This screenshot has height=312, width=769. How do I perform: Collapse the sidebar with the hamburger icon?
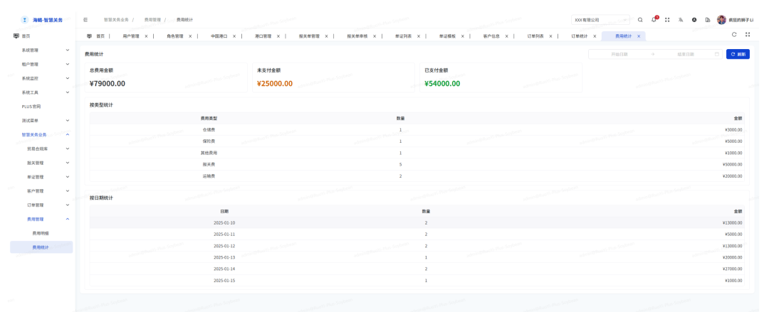coord(85,20)
